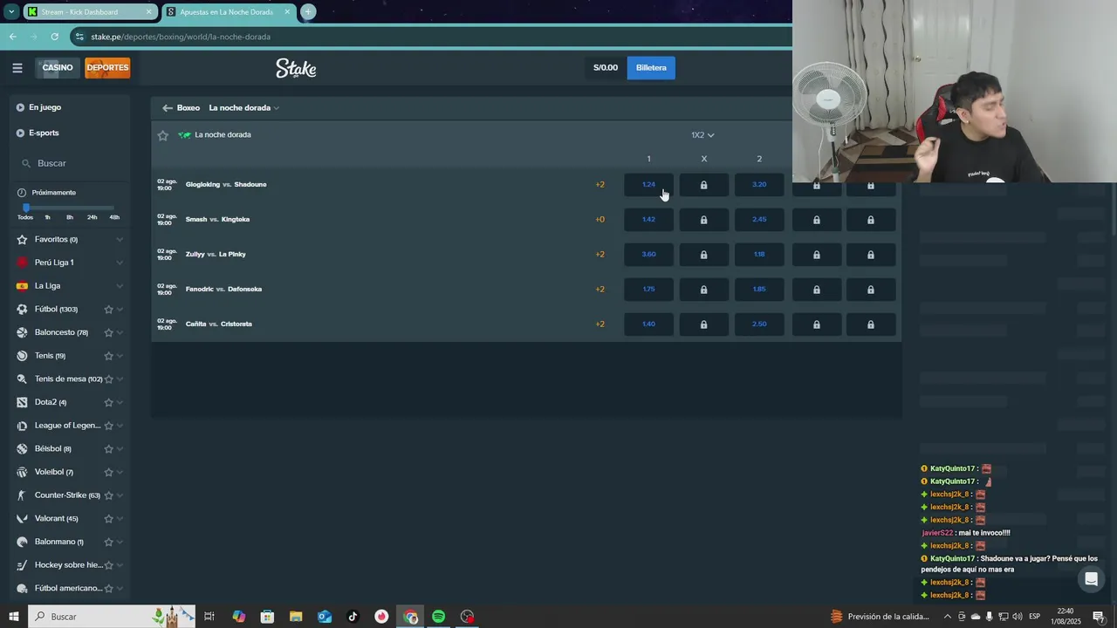Expand the Counter-Strike chevron
Image resolution: width=1117 pixels, height=628 pixels.
120,495
